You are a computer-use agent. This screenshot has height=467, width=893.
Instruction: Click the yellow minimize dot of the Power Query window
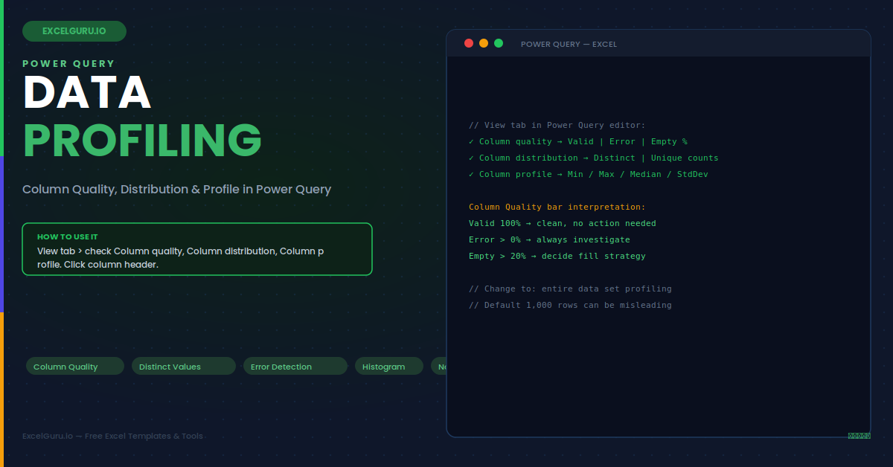point(484,43)
